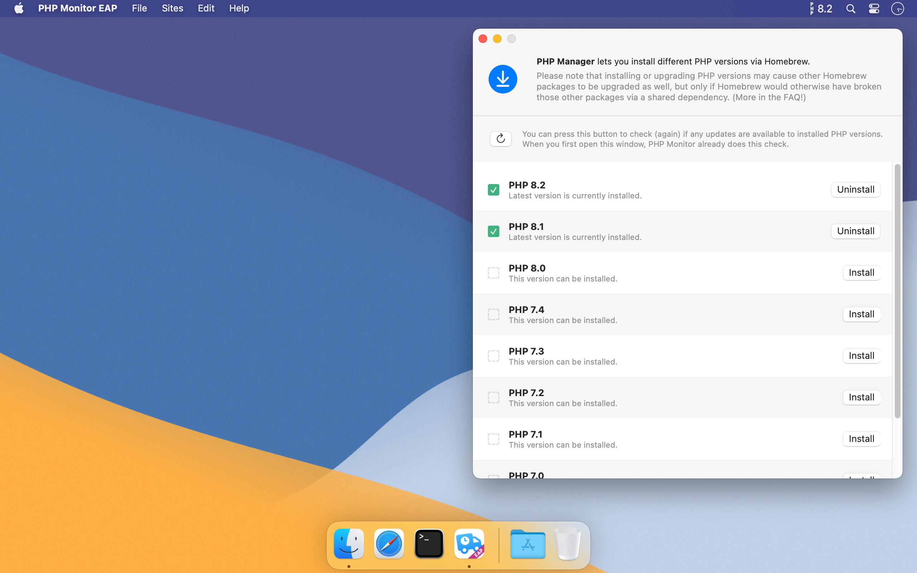
Task: Select the PHP 7.2 version title
Action: pos(526,393)
